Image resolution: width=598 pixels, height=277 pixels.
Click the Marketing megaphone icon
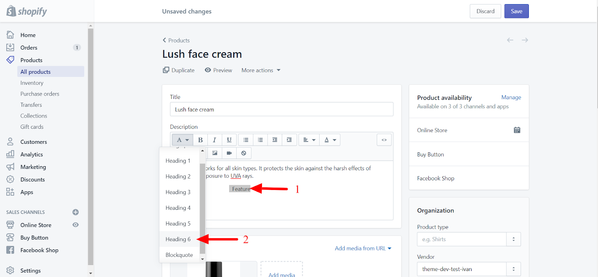[x=10, y=167]
